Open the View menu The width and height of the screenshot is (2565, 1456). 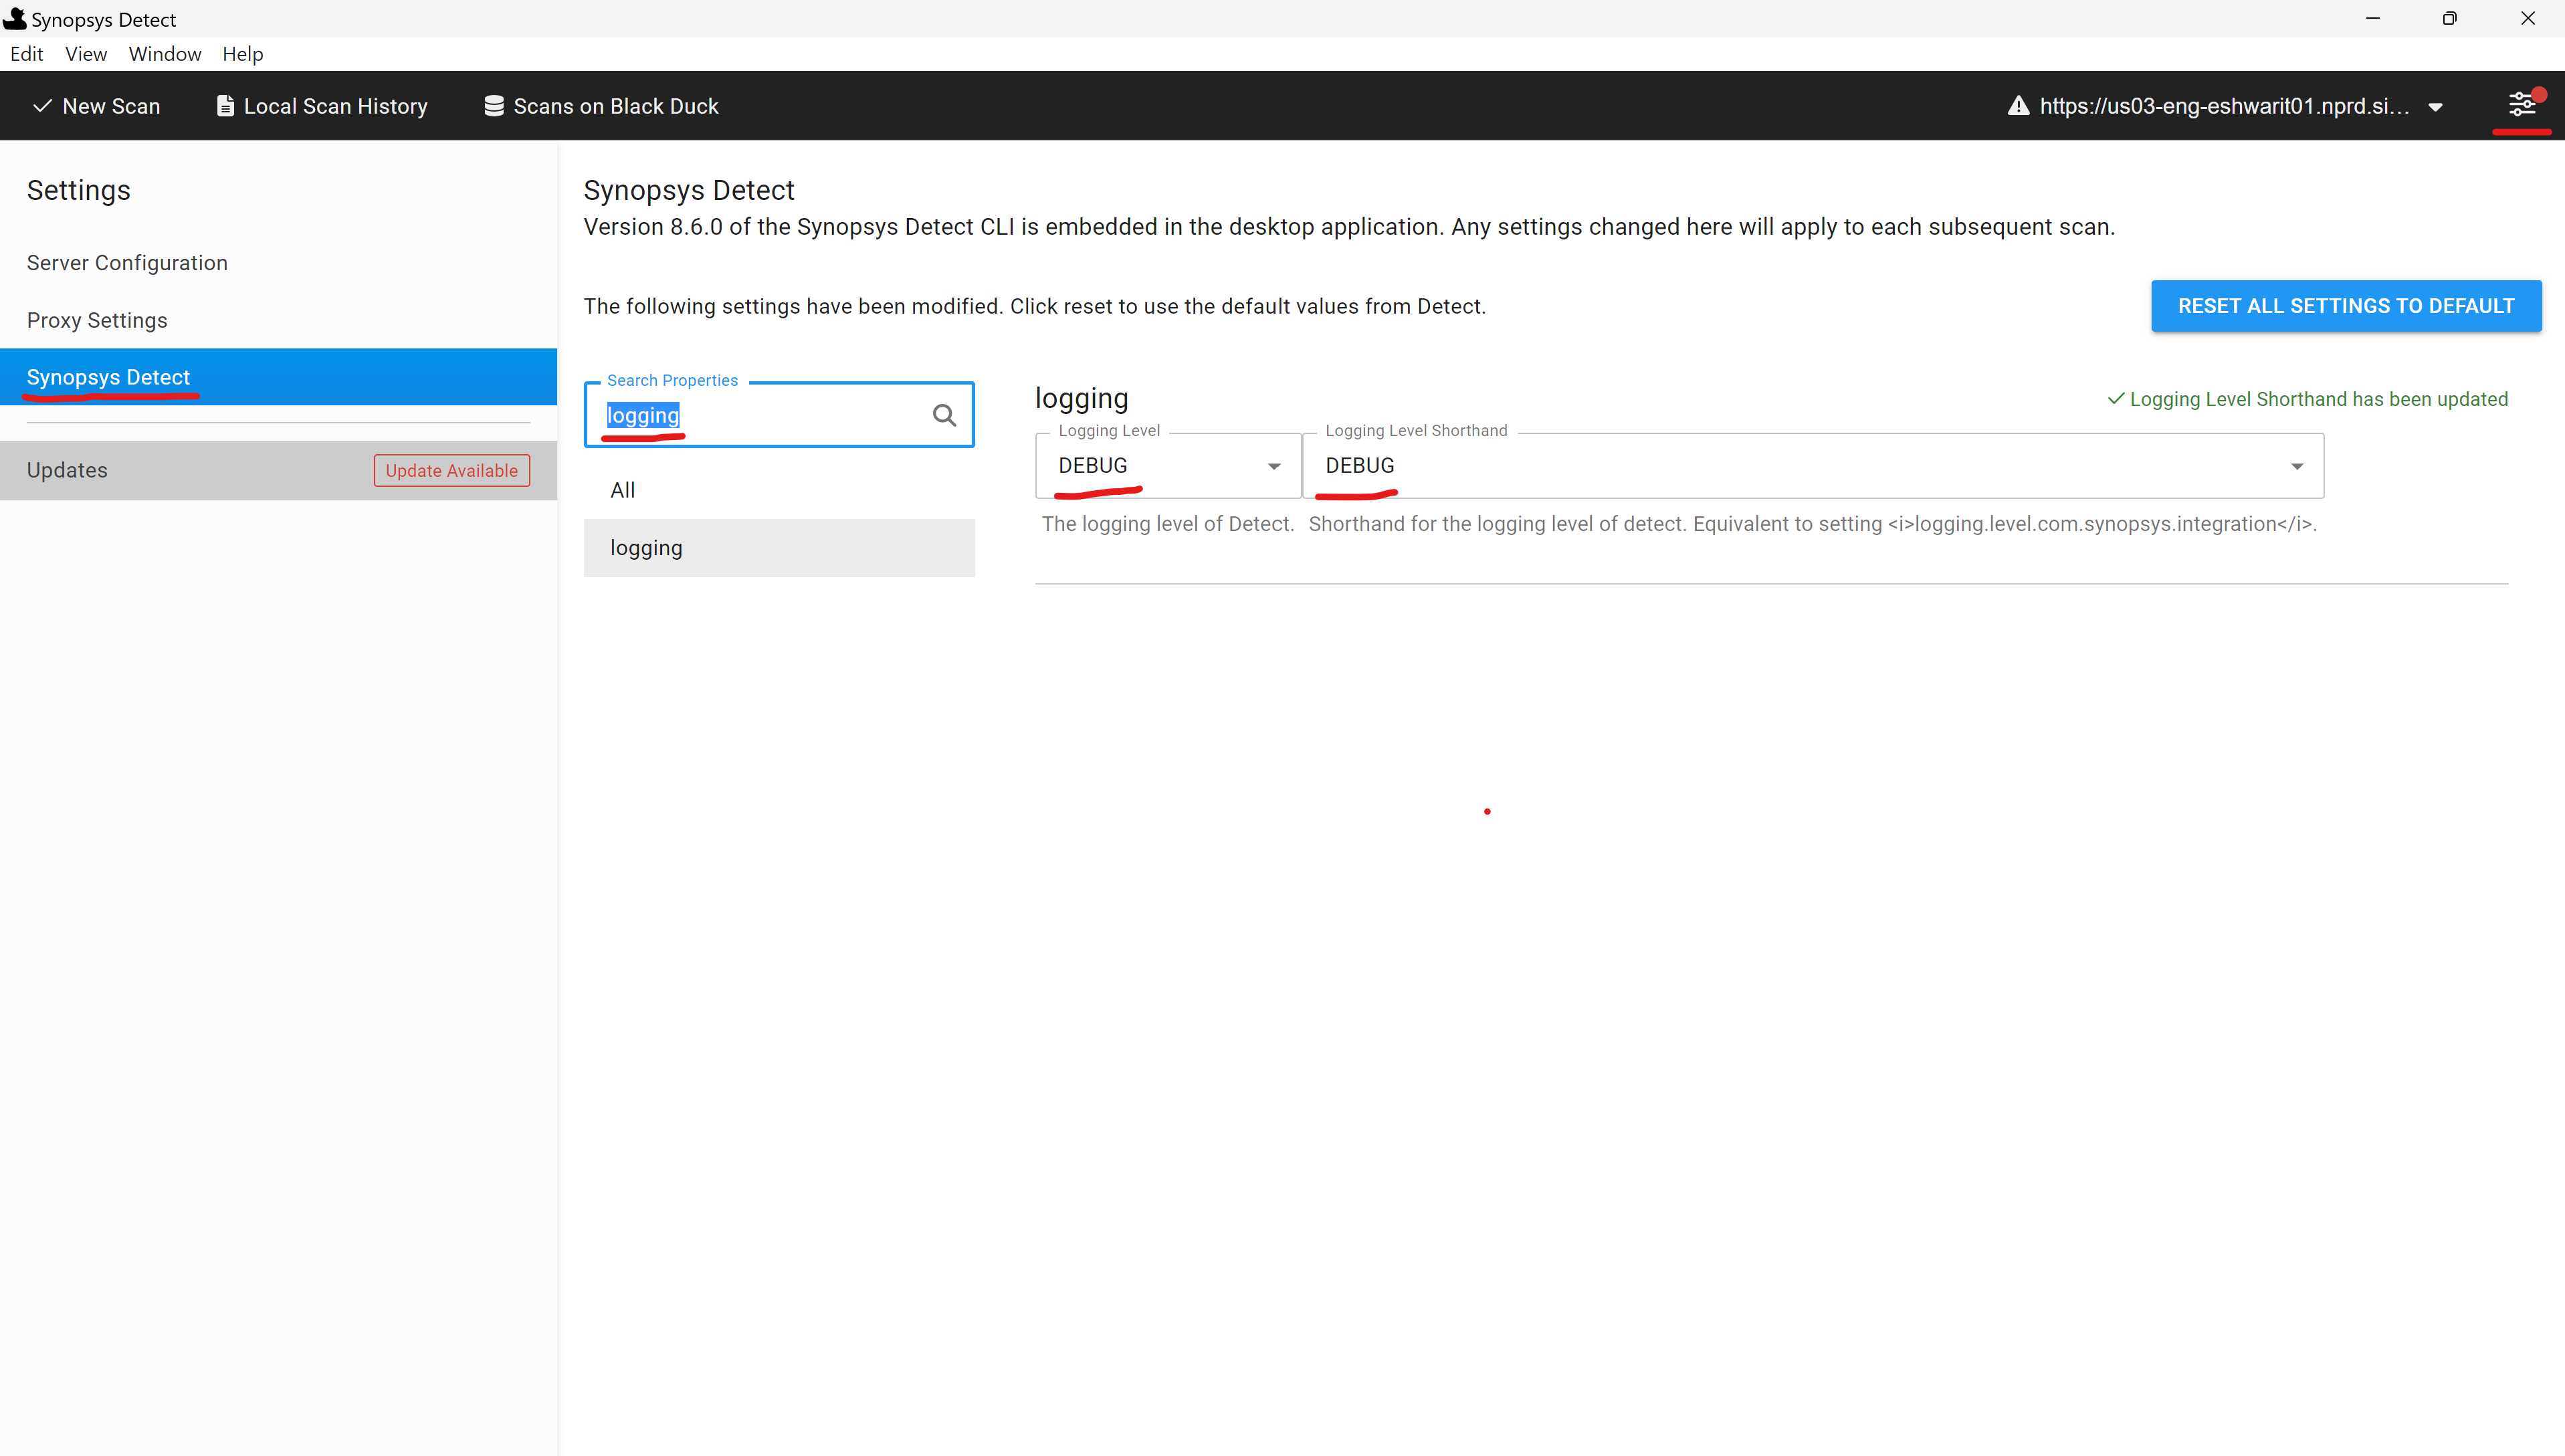pos(86,54)
